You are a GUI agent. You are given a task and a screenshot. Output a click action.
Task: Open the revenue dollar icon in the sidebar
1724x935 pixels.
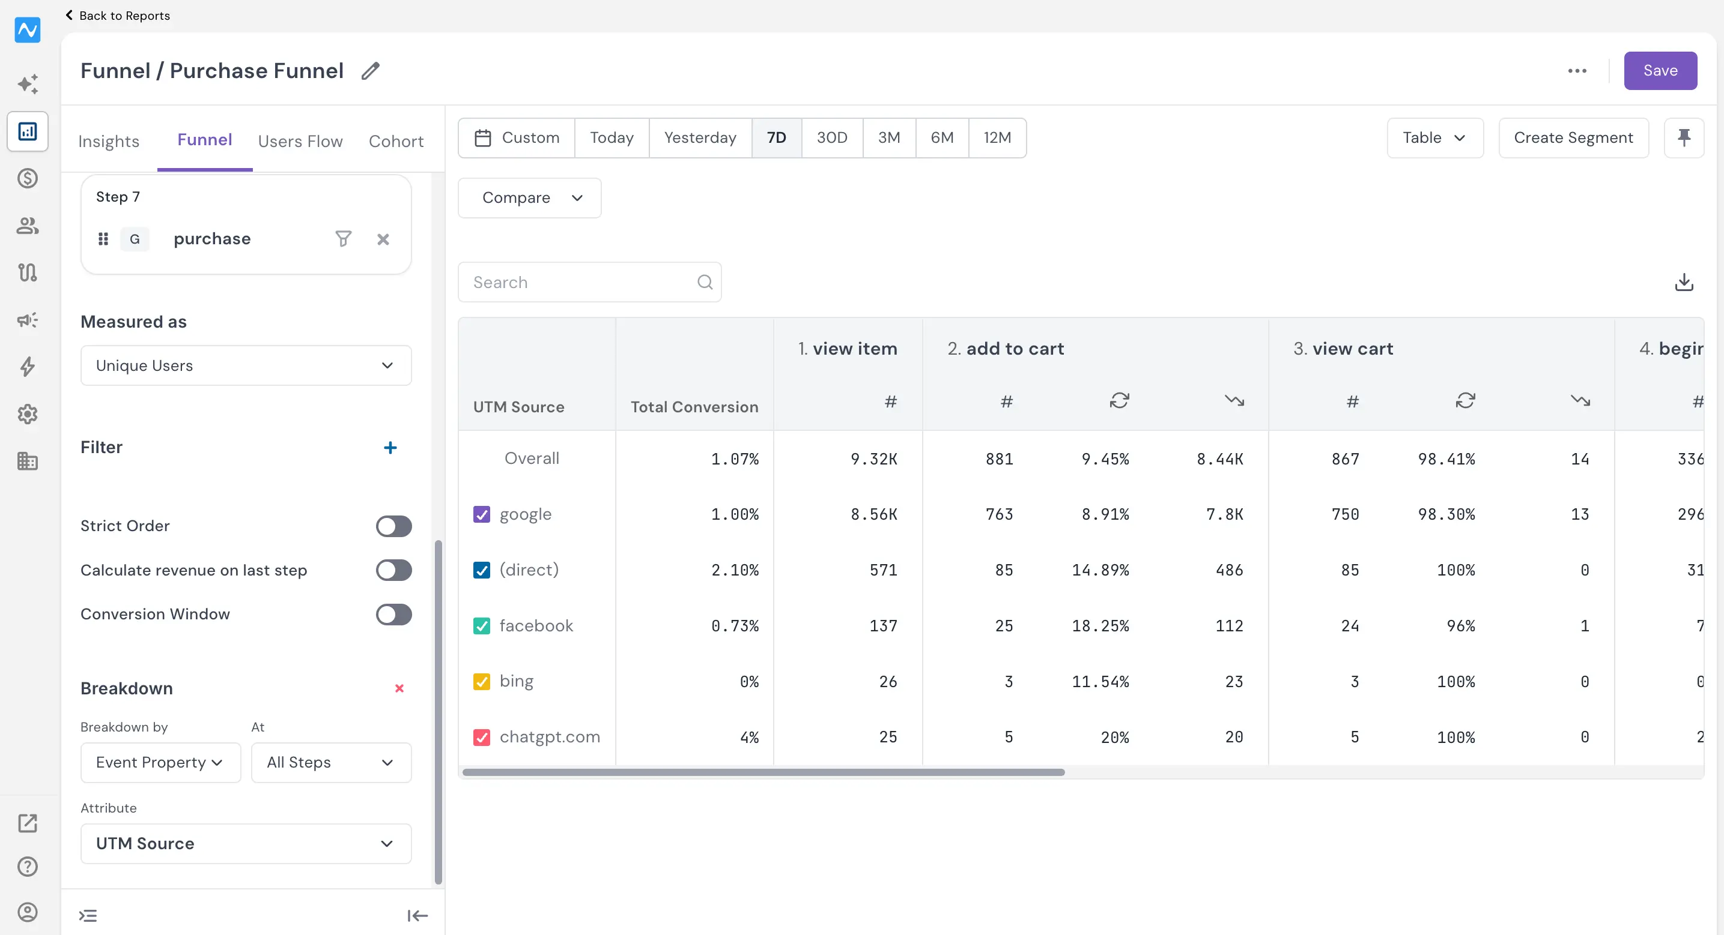[x=28, y=179]
